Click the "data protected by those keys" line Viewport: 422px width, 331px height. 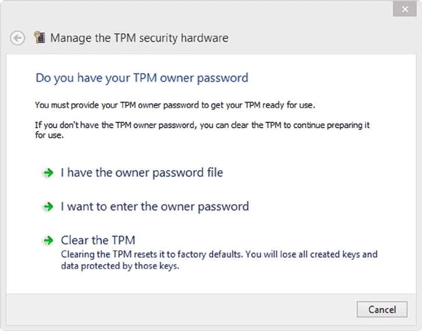pos(119,266)
